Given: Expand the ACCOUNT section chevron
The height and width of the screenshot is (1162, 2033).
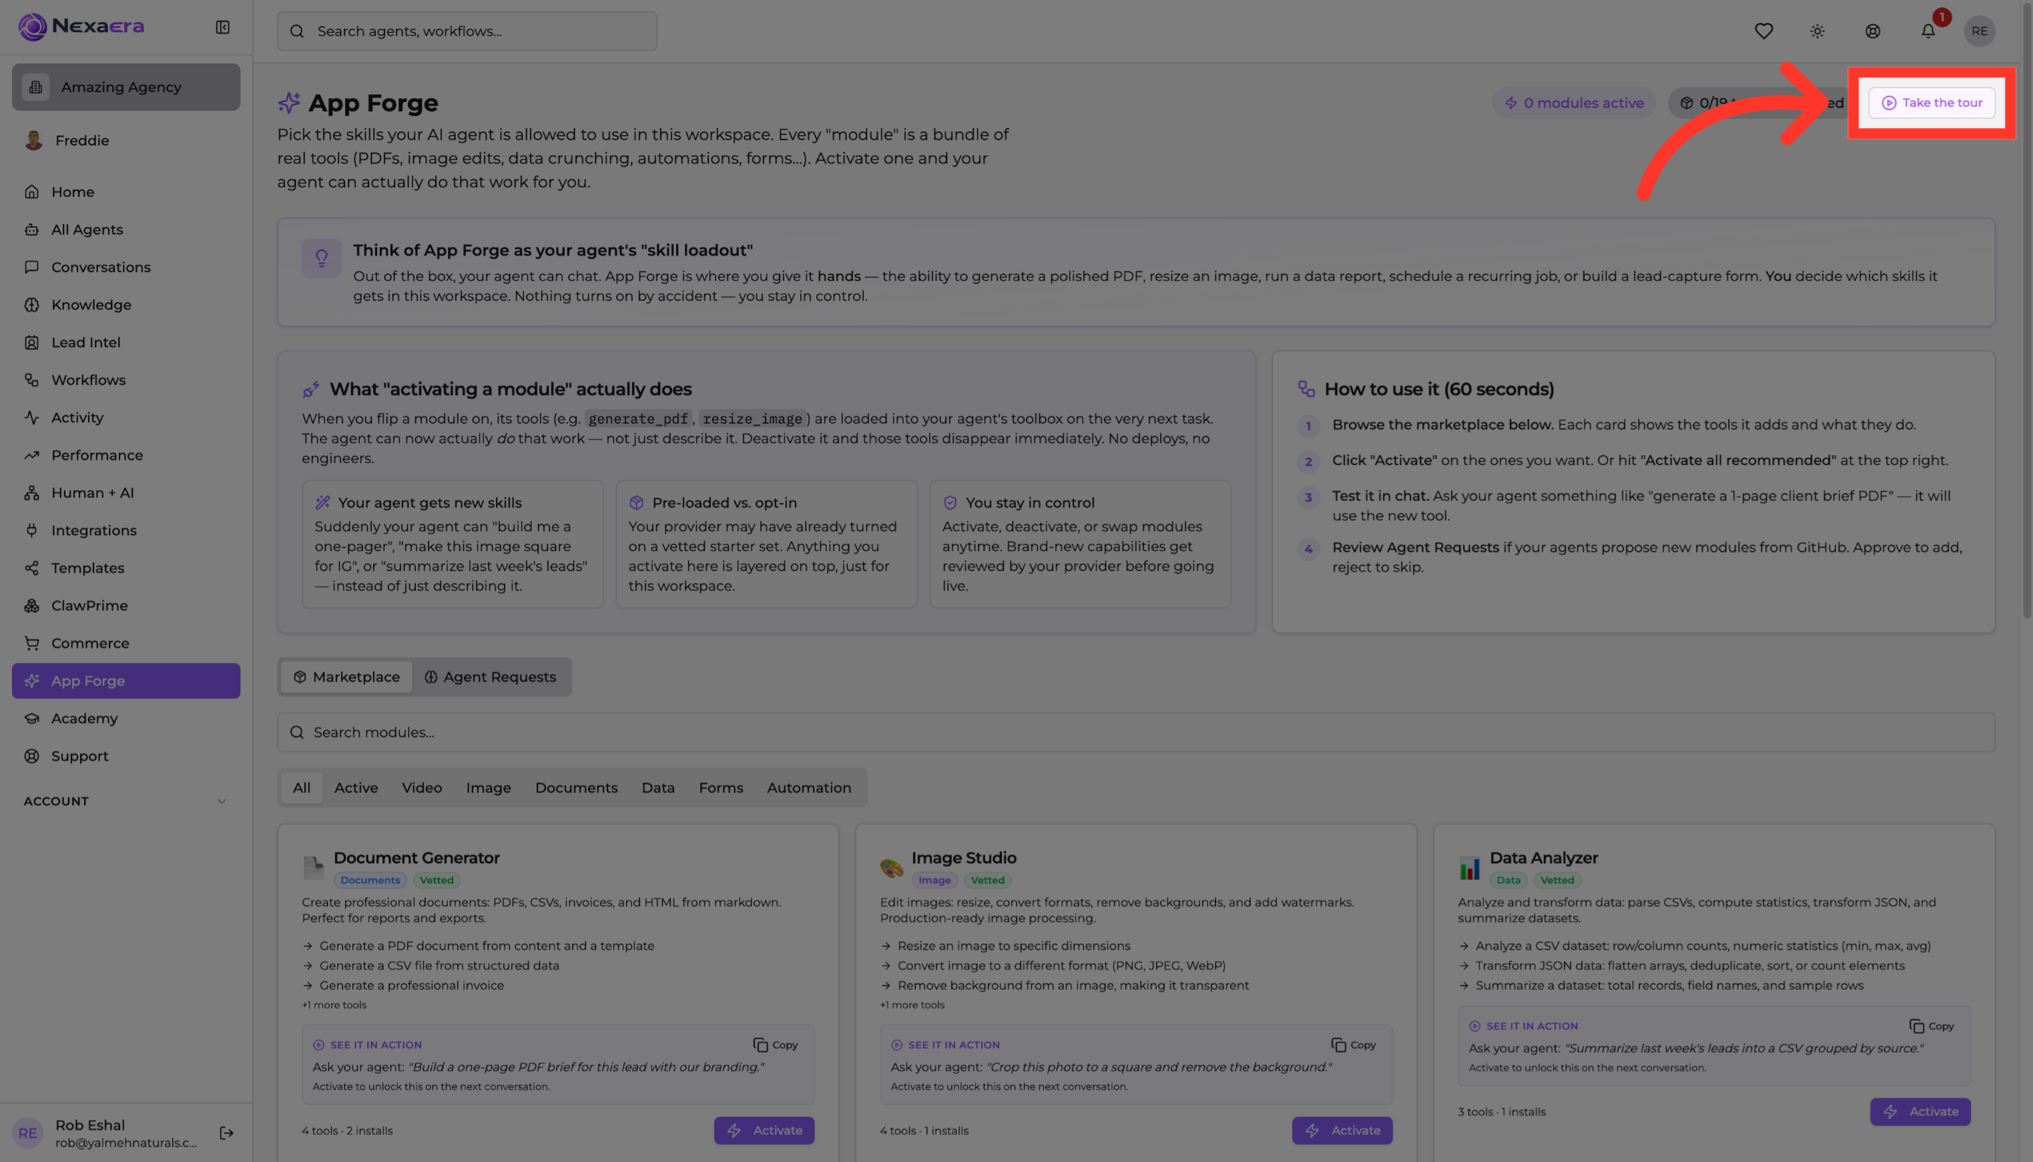Looking at the screenshot, I should pos(222,801).
